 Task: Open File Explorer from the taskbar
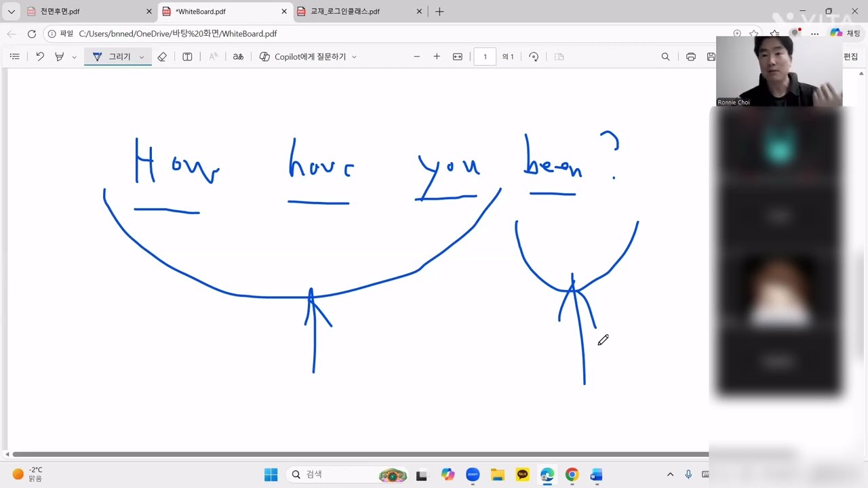tap(498, 474)
